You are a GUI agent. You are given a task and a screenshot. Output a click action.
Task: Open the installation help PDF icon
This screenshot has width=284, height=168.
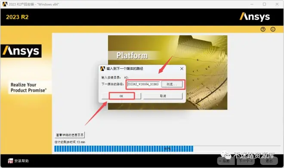coord(10,161)
